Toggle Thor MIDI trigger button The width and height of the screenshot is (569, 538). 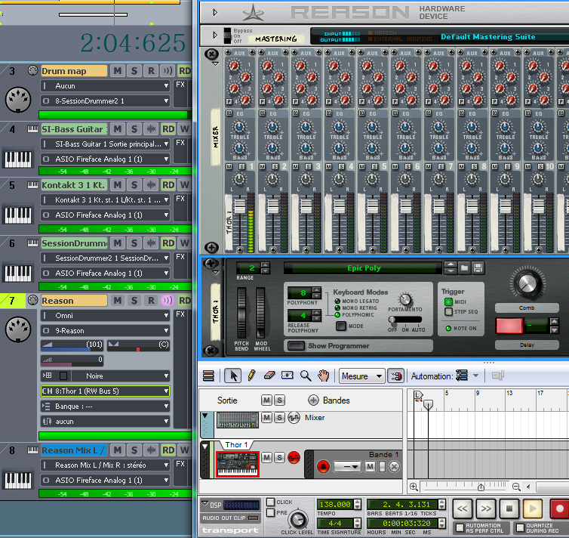tap(448, 301)
